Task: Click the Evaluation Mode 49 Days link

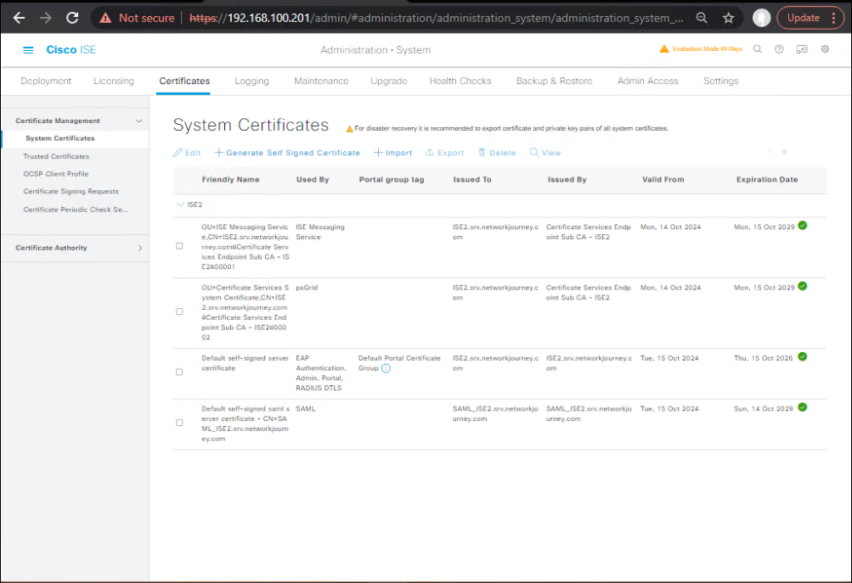Action: point(708,49)
